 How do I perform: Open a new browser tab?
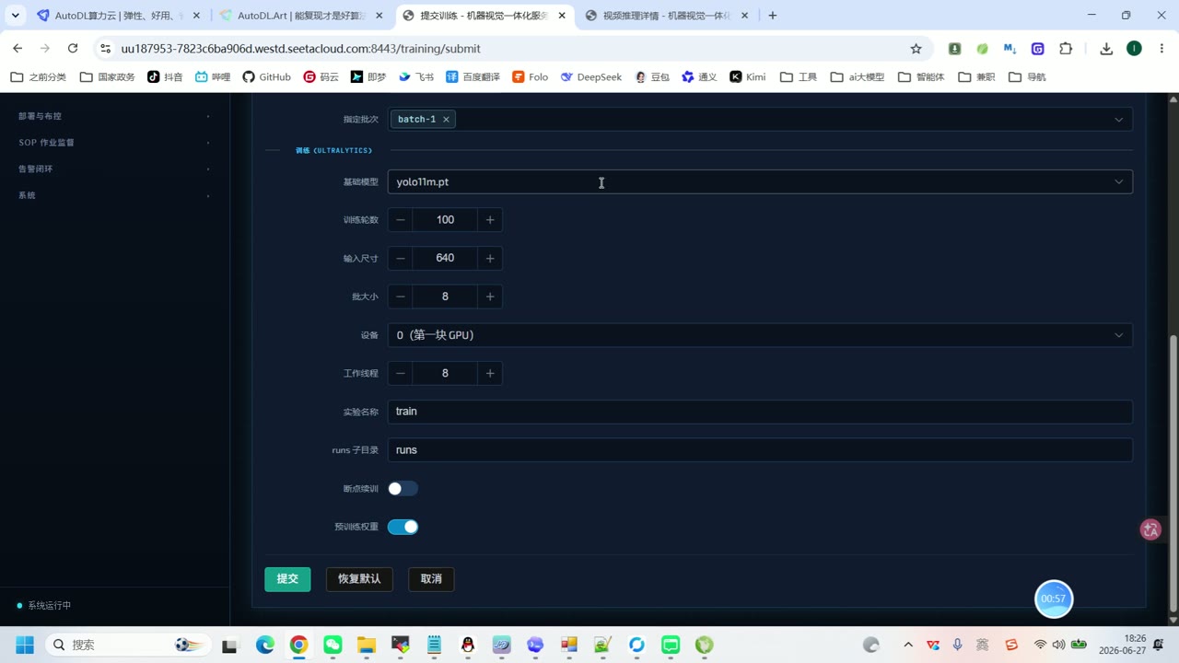pyautogui.click(x=772, y=16)
